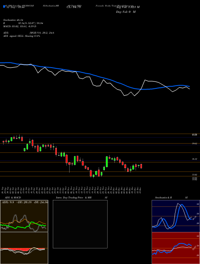The image size is (200, 264).
Task: Select 'ADX signal: SELL Slowing @ 6%' text
Action: point(22,36)
